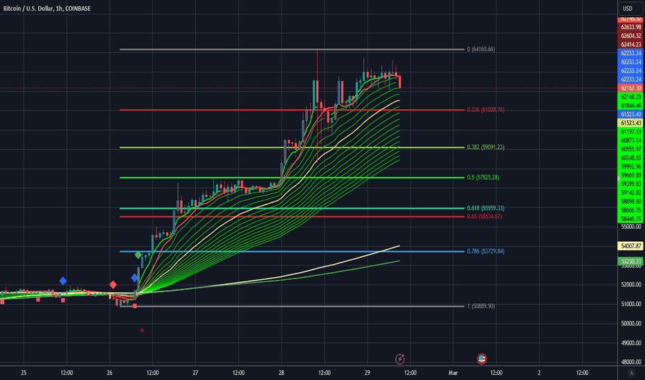Toggle the auto-scale 'A' button
The width and height of the screenshot is (645, 380).
631,373
